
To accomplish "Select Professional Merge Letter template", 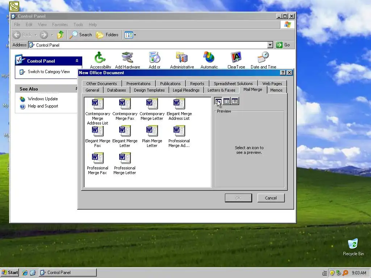I will 125,164.
